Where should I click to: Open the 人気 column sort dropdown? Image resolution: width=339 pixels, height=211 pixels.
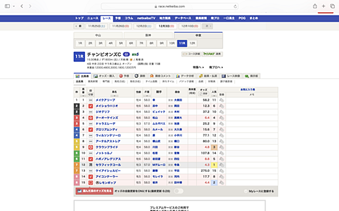[214, 96]
